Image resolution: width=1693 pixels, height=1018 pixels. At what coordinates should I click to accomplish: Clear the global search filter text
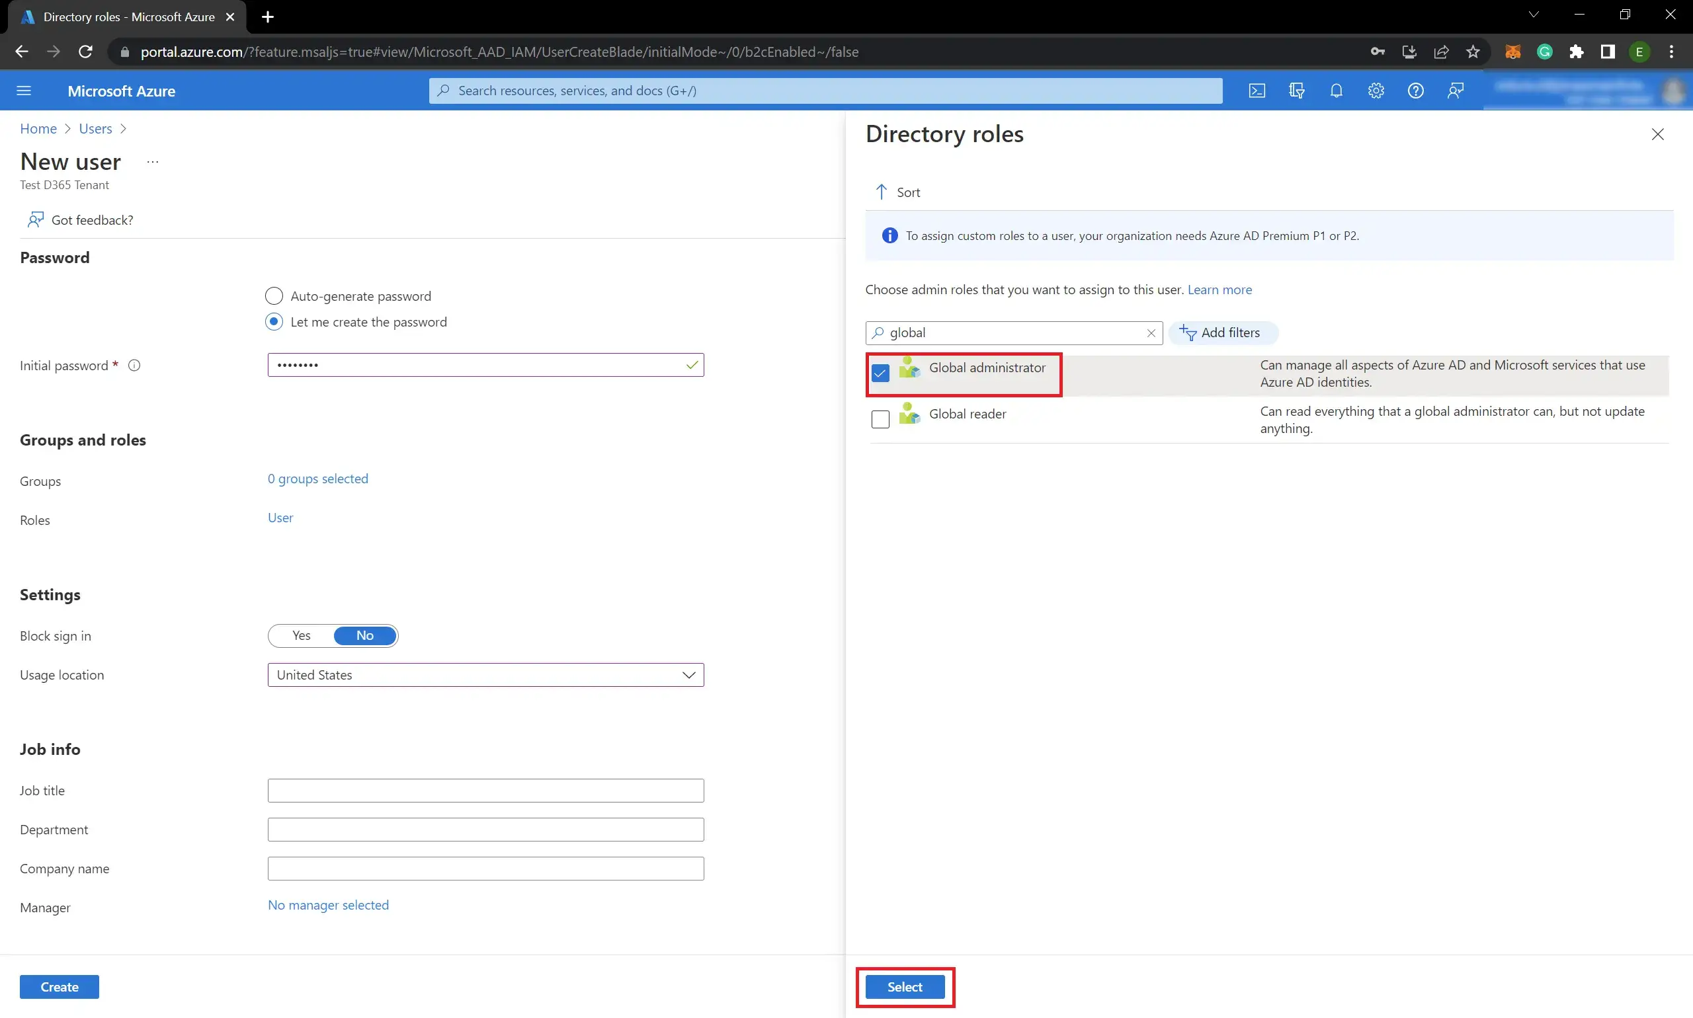click(1150, 333)
